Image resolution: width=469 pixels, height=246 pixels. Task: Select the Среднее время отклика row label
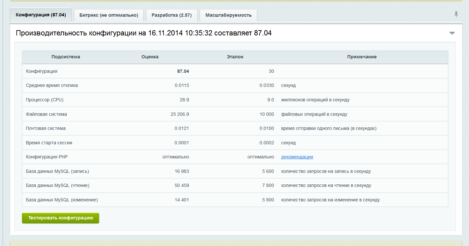tap(52, 85)
